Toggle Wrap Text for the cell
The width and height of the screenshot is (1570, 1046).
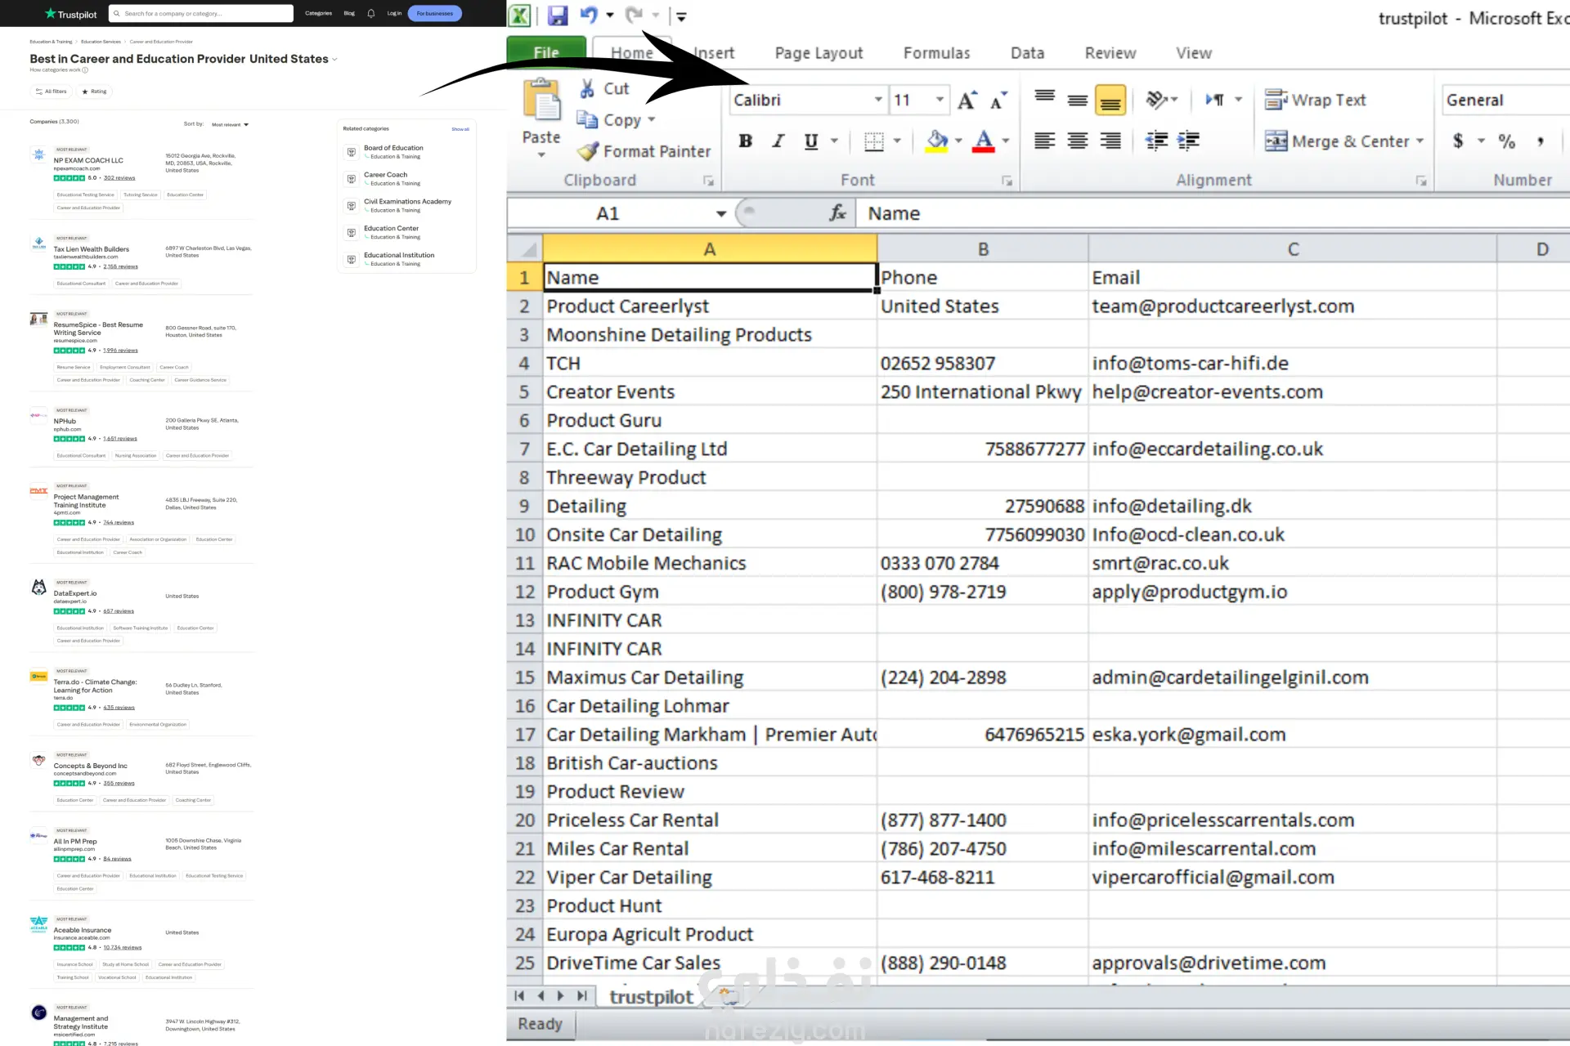click(x=1315, y=100)
